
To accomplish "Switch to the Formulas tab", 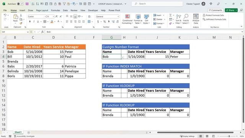I will 56,10.
